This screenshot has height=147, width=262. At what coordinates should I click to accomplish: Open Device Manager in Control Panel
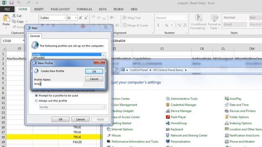pos(181,111)
